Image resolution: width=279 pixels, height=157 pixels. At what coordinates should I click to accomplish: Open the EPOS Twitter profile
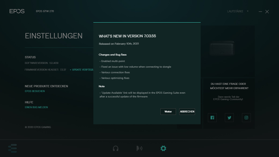pyautogui.click(x=229, y=118)
